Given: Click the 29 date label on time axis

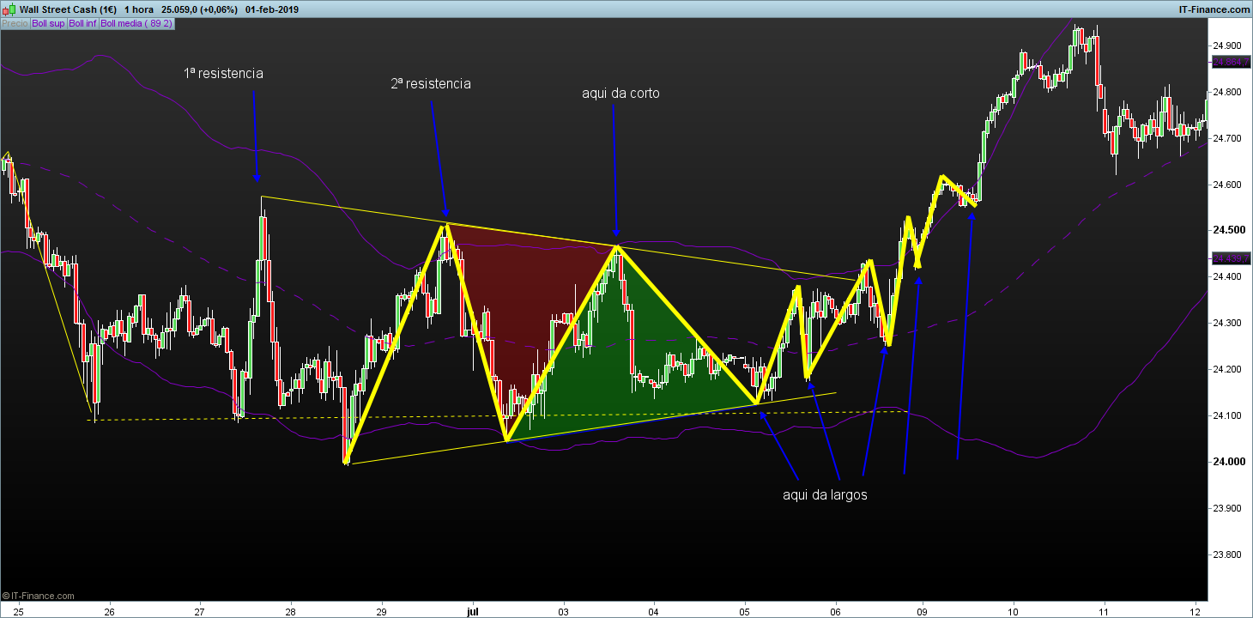Looking at the screenshot, I should tap(381, 612).
